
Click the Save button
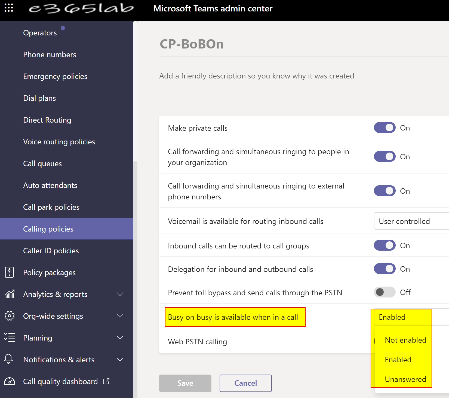[x=185, y=383]
